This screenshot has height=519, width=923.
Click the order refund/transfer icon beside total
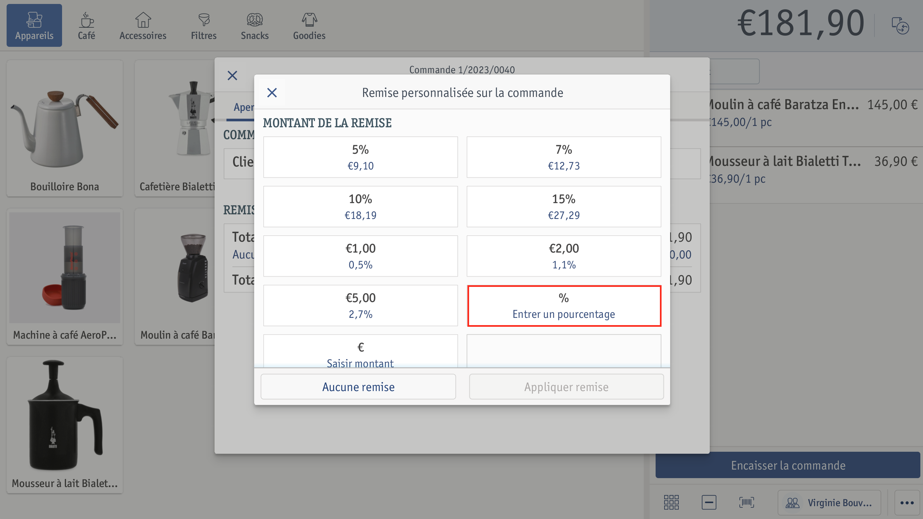(x=900, y=26)
